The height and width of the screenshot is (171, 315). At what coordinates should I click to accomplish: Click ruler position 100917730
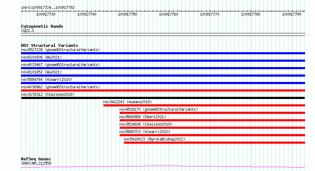[x=46, y=14]
